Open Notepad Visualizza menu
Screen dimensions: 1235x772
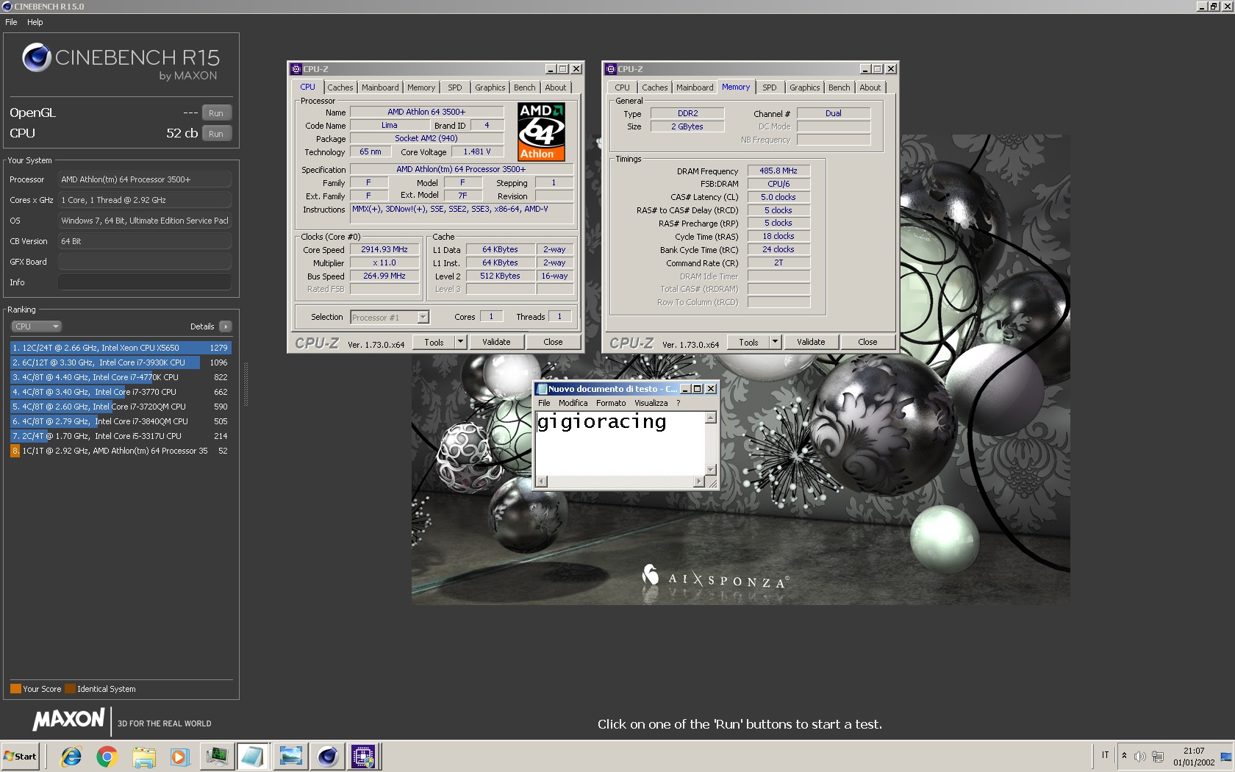pos(651,403)
